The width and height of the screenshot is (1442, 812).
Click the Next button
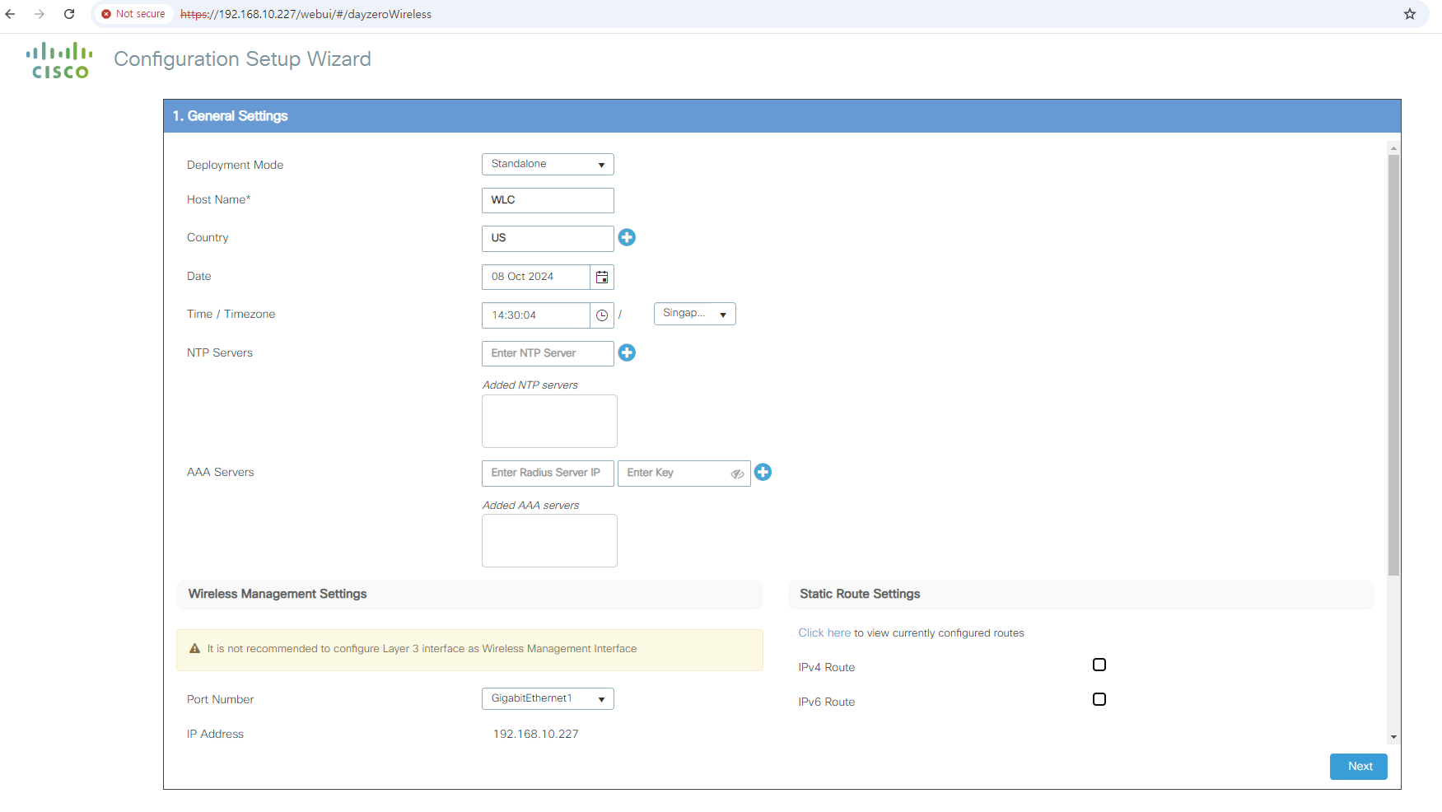pyautogui.click(x=1359, y=767)
